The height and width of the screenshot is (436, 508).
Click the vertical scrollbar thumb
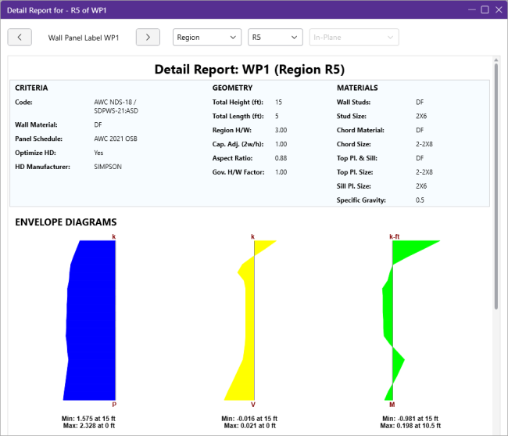[x=495, y=188]
